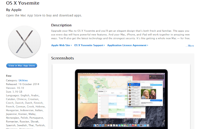This screenshot has width=202, height=129.
Task: Click the OS X Yosemite app icon
Action: pyautogui.click(x=25, y=42)
